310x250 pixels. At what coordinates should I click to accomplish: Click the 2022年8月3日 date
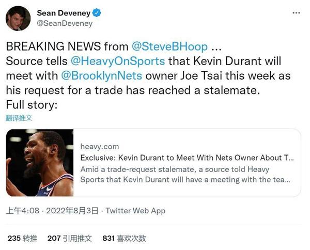pyautogui.click(x=72, y=211)
